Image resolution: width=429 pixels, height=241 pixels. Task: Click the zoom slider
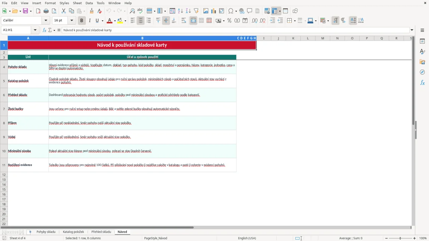(400, 238)
